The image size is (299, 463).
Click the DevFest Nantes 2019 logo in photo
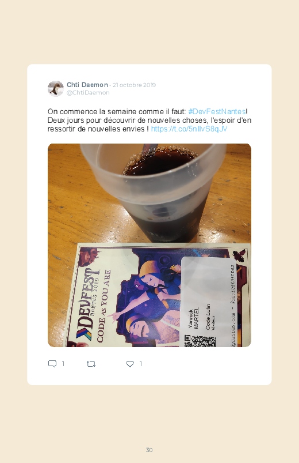[87, 304]
